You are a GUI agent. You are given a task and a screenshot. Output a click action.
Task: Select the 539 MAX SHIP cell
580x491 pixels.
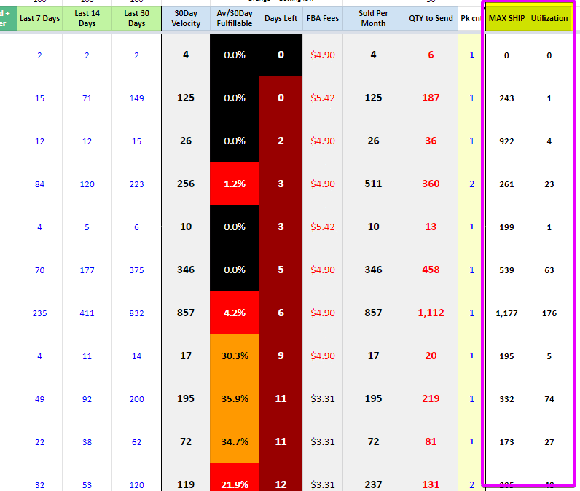pyautogui.click(x=506, y=270)
